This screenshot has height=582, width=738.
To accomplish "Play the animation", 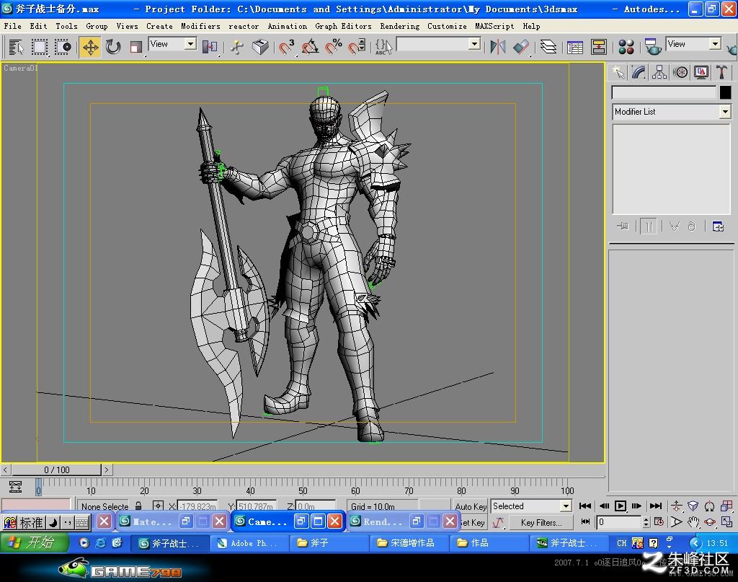I will pos(620,506).
